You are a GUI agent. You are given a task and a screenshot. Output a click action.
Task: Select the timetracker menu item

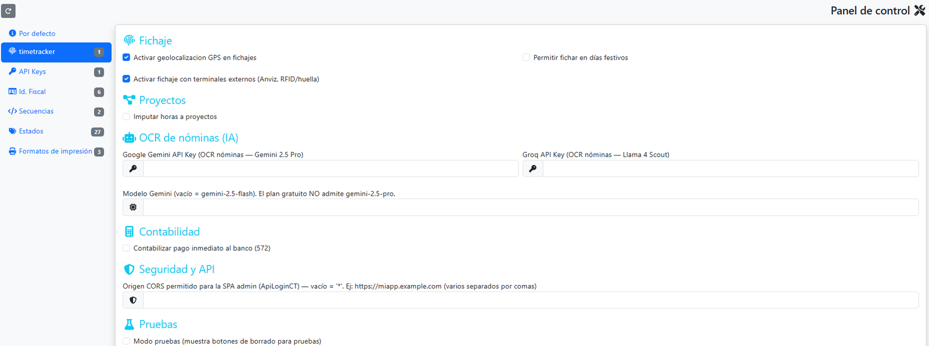point(56,52)
